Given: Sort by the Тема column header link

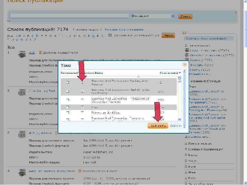Looking at the screenshot, I should tap(99, 73).
